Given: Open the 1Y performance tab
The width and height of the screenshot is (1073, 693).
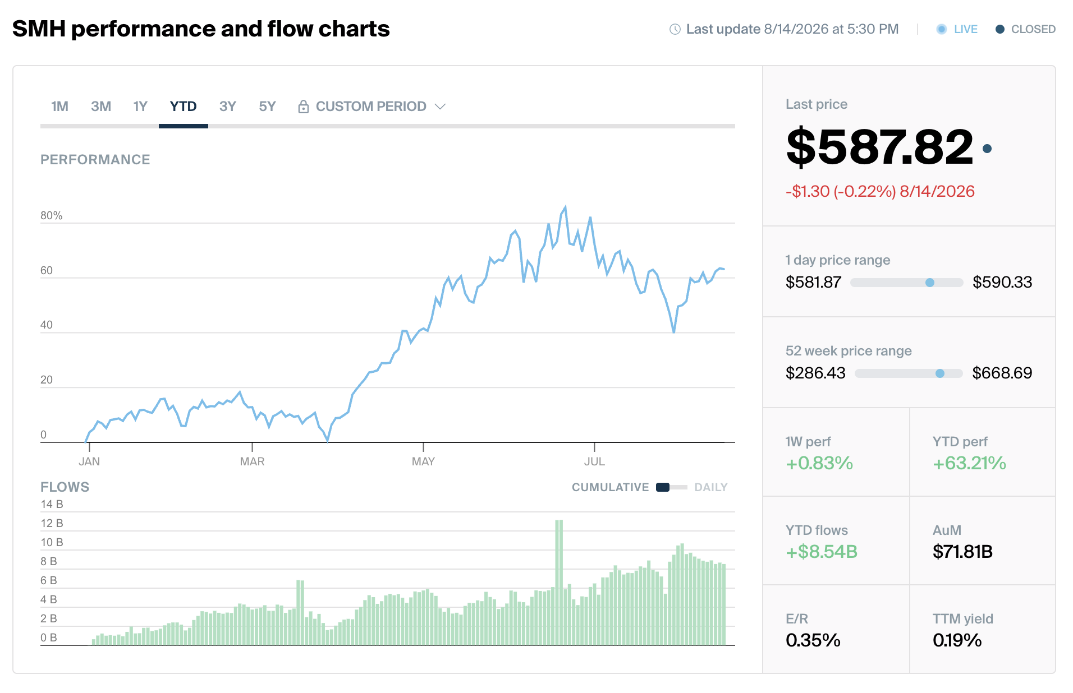Looking at the screenshot, I should [x=140, y=107].
